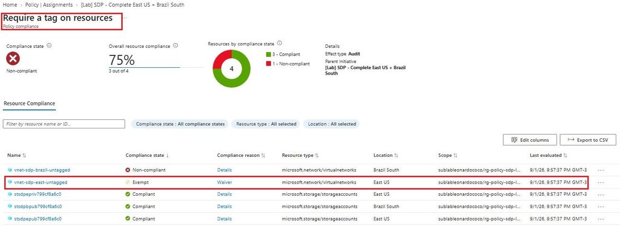Viewport: 620px width, 226px height.
Task: Open the Resource type filter
Action: point(266,124)
